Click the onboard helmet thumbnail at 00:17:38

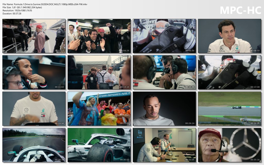click(229, 72)
